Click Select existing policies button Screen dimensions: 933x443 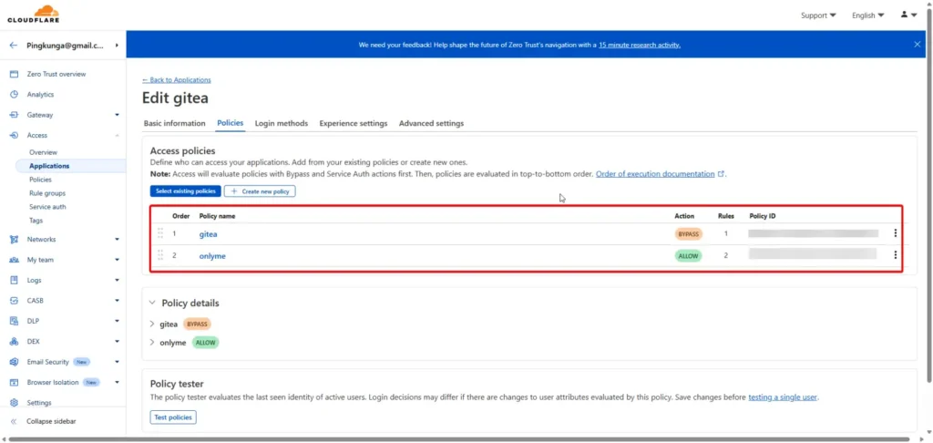click(x=186, y=191)
